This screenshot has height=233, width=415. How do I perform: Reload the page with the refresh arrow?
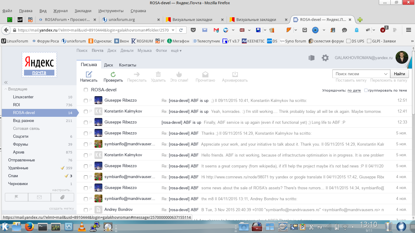coord(181,30)
